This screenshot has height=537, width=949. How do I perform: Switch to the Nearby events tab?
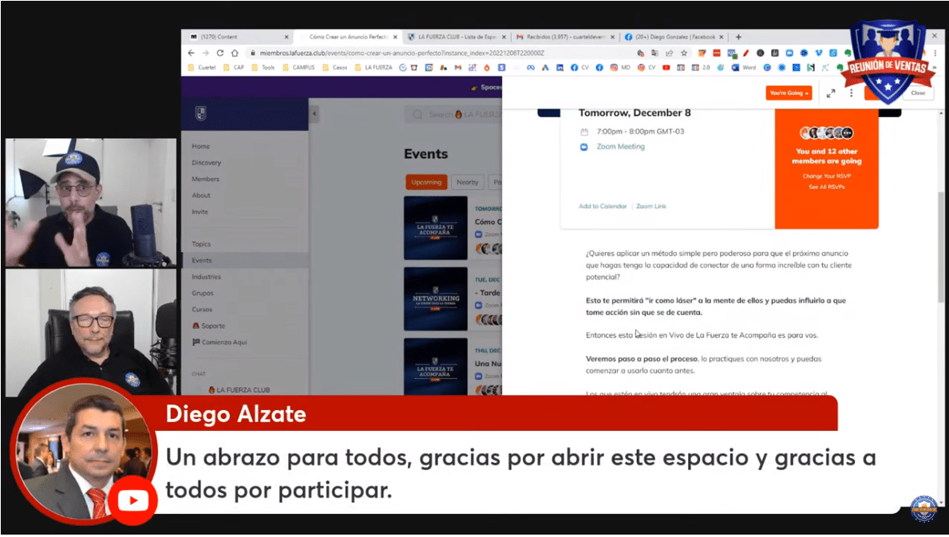(x=468, y=182)
